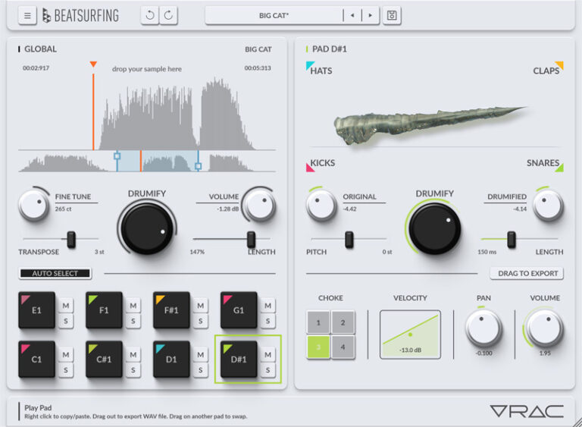This screenshot has height=427, width=582.
Task: Click the Pad Length slider handle
Action: pyautogui.click(x=512, y=240)
